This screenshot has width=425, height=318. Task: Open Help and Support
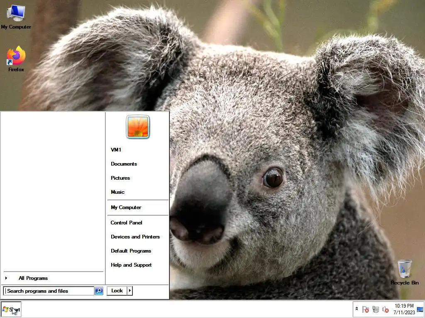click(131, 265)
